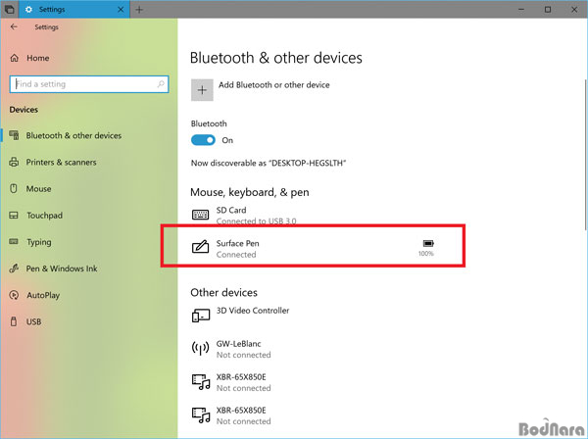Screen dimensions: 588x439
Task: Click the USB icon in sidebar
Action: pos(14,321)
